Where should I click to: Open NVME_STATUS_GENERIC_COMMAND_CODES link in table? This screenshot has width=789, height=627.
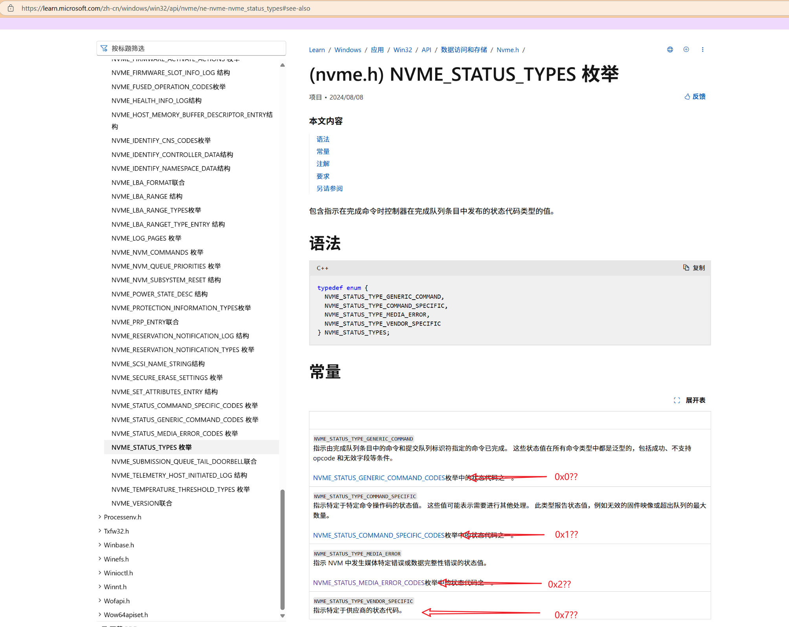click(379, 478)
